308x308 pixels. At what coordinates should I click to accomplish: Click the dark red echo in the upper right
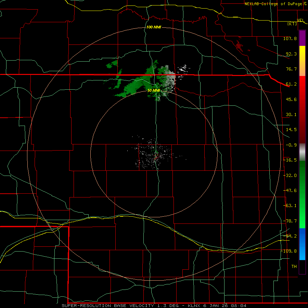(240, 46)
